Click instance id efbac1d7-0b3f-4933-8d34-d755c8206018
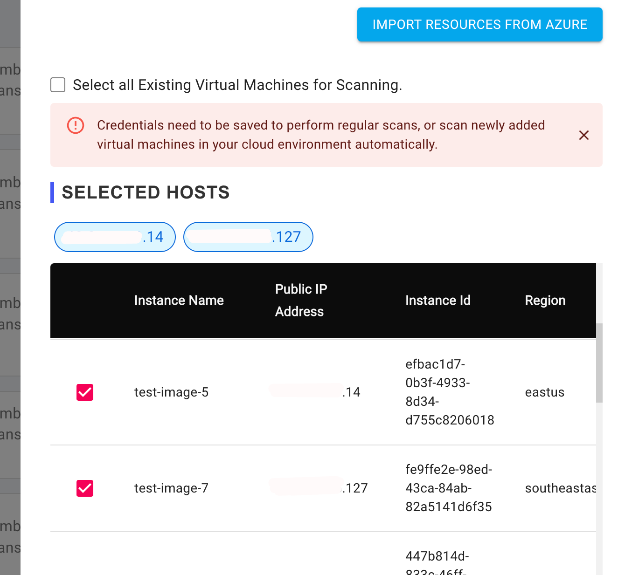 pyautogui.click(x=450, y=392)
